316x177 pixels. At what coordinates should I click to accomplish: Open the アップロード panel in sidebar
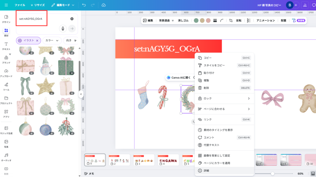6,73
